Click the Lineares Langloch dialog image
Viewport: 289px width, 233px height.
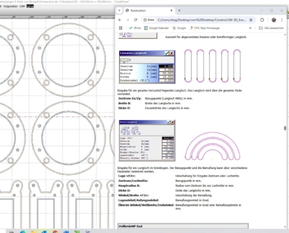click(147, 67)
